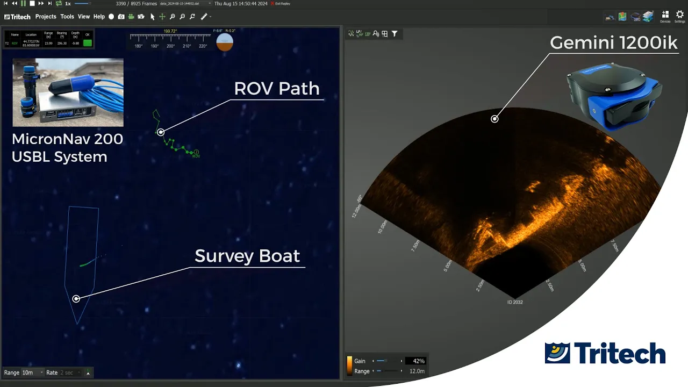Open the Rate 2 sec dropdown
Viewport: 688px width, 387px height.
pos(71,372)
